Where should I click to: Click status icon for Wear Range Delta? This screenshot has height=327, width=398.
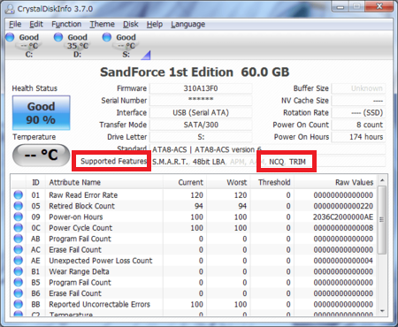coord(19,271)
